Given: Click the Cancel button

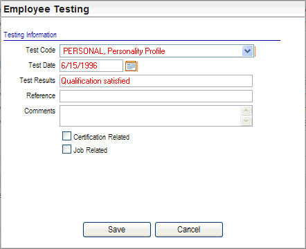Looking at the screenshot, I should (189, 230).
